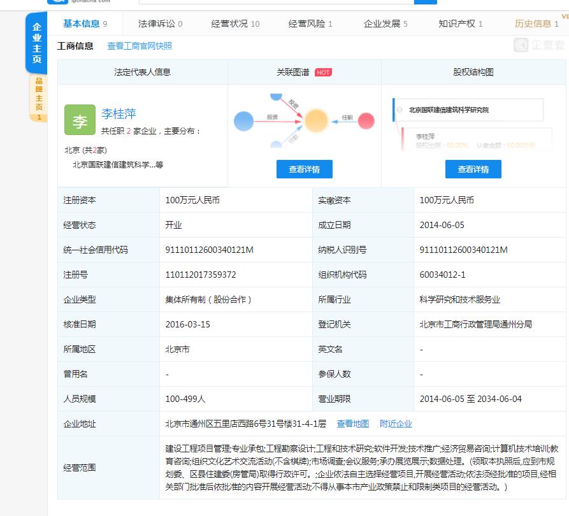Click the 人员规模 value 100-499人

[185, 399]
